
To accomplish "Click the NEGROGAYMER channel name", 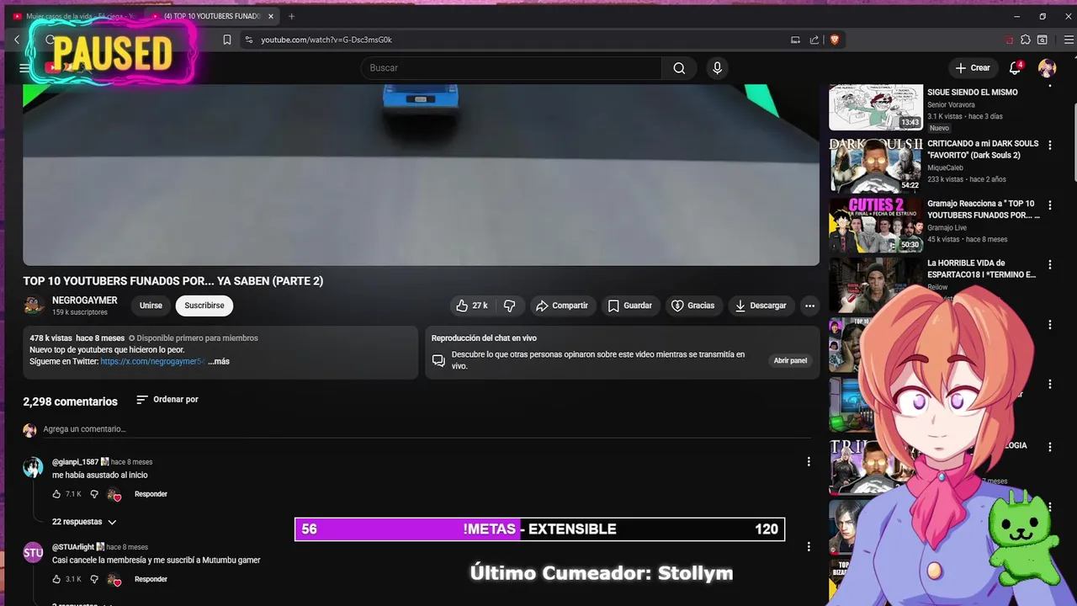I will pyautogui.click(x=84, y=300).
